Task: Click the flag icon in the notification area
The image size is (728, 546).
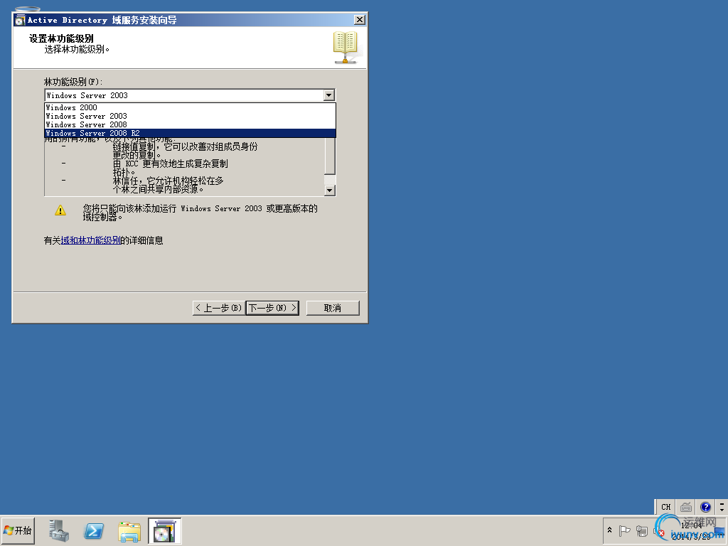Action: (625, 531)
